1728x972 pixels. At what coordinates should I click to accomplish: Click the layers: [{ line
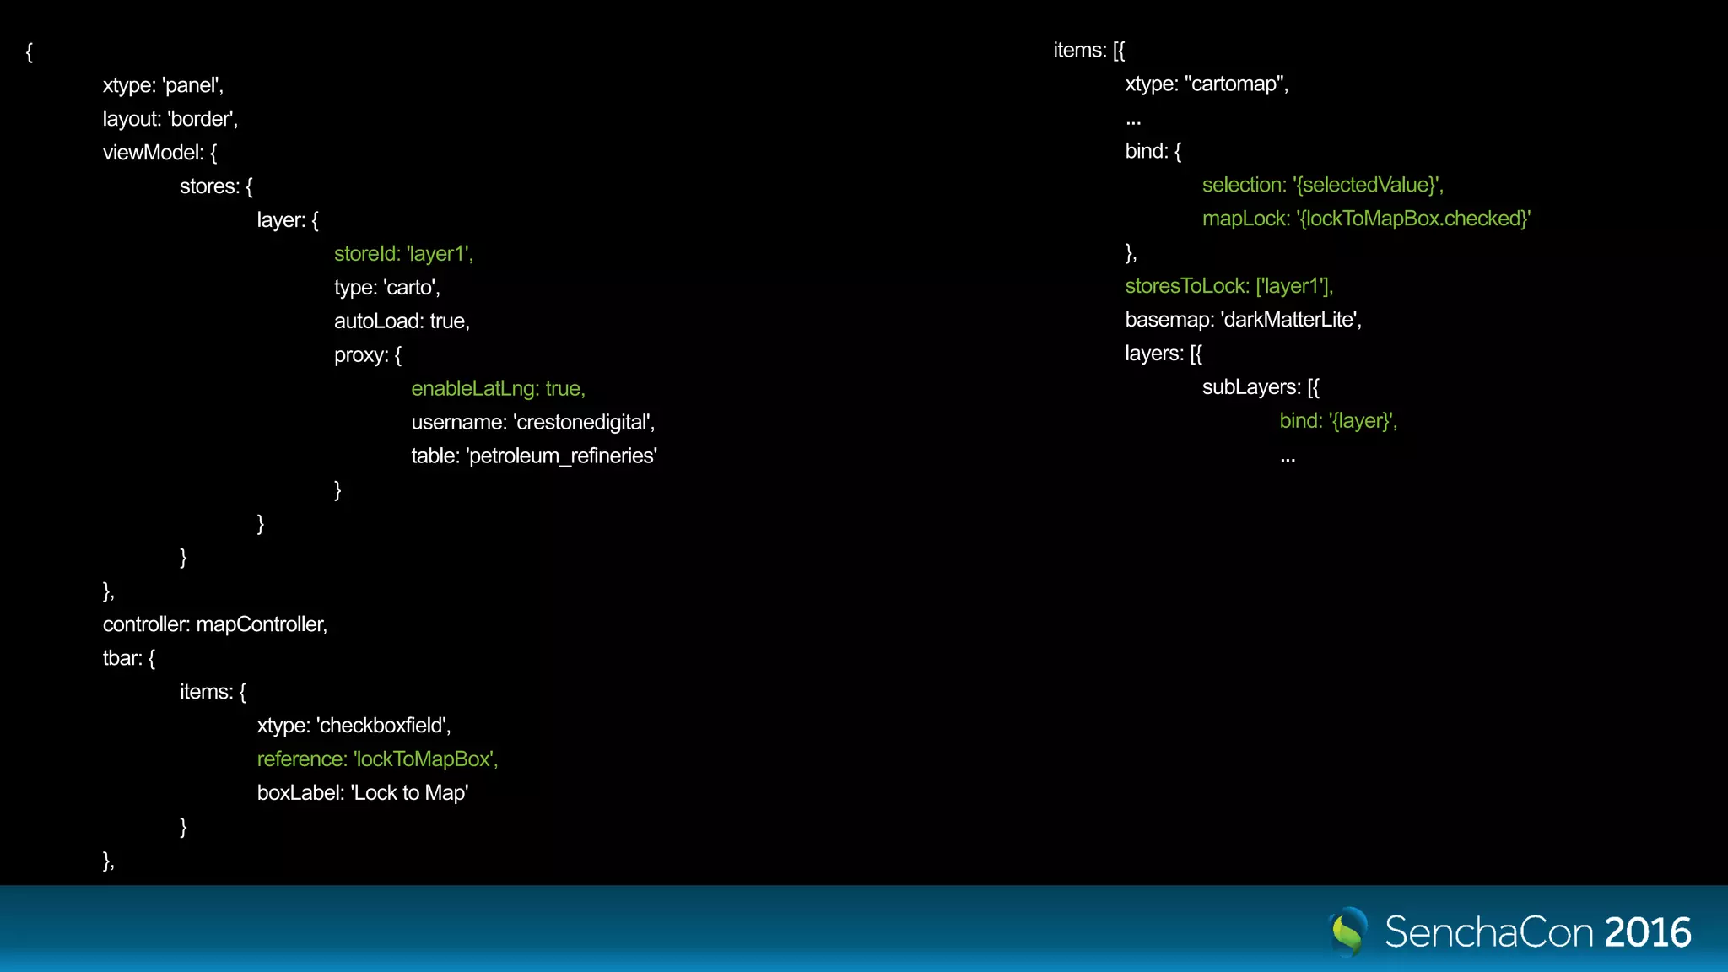point(1163,354)
